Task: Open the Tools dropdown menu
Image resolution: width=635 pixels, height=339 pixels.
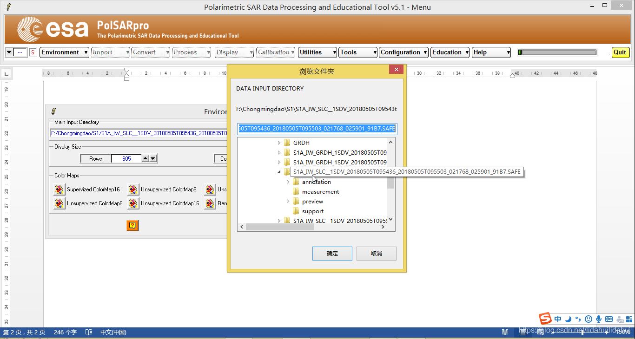Action: 358,52
